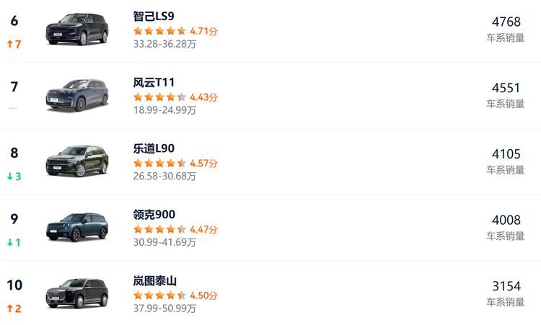Screen dimensions: 541x325
Task: Select the 岚图泰山 model name
Action: 154,281
